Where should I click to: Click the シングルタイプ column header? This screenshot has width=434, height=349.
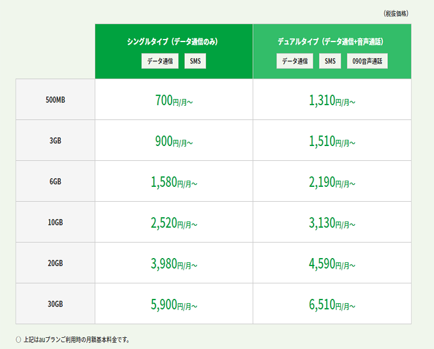click(173, 42)
